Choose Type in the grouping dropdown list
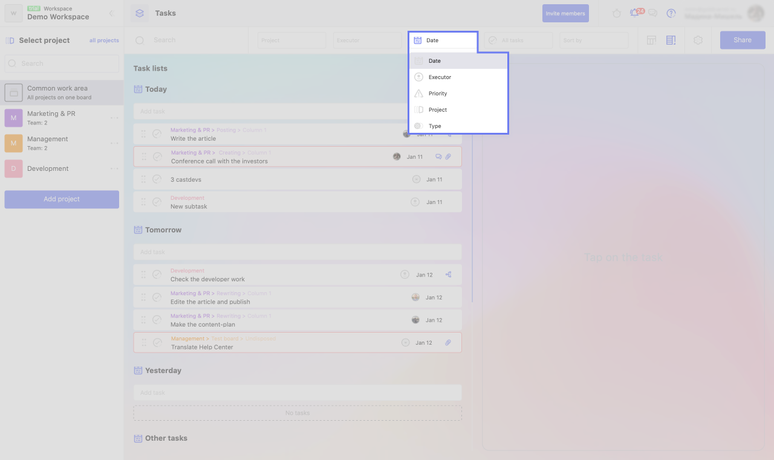 (x=435, y=126)
